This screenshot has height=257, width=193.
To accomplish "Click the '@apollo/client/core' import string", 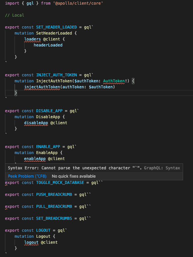I will (78, 3).
